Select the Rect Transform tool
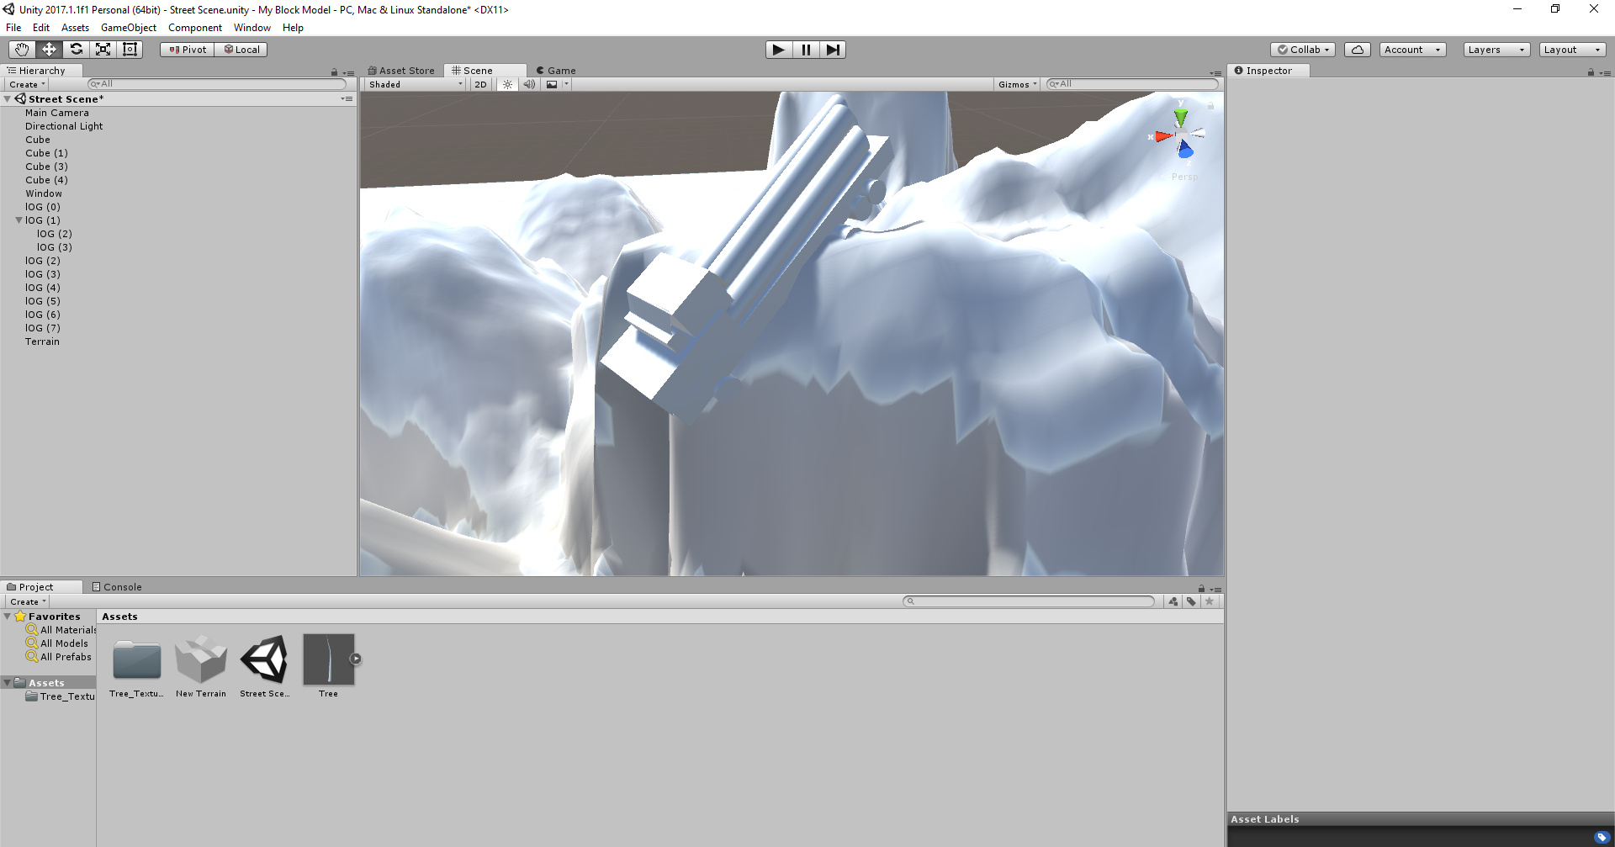Image resolution: width=1615 pixels, height=847 pixels. pos(130,49)
